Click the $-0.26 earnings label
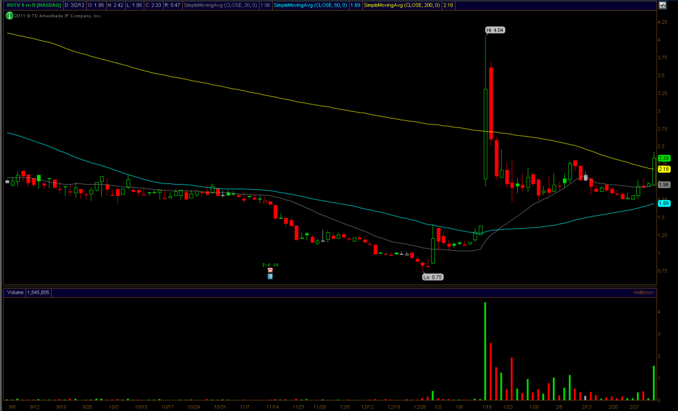Viewport: 678px width, 411px height. coord(270,264)
